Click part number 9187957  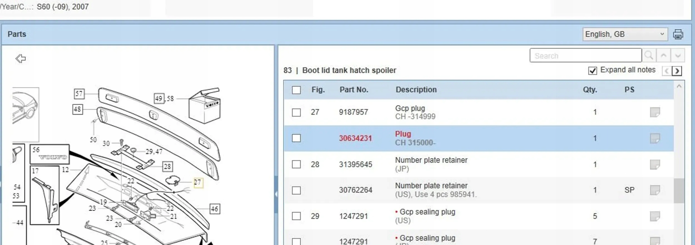(x=353, y=112)
